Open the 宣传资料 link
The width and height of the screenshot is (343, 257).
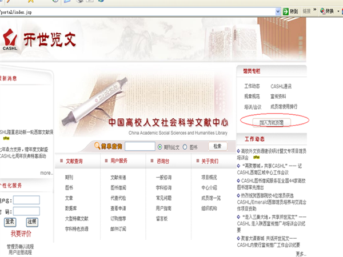pos(278,97)
